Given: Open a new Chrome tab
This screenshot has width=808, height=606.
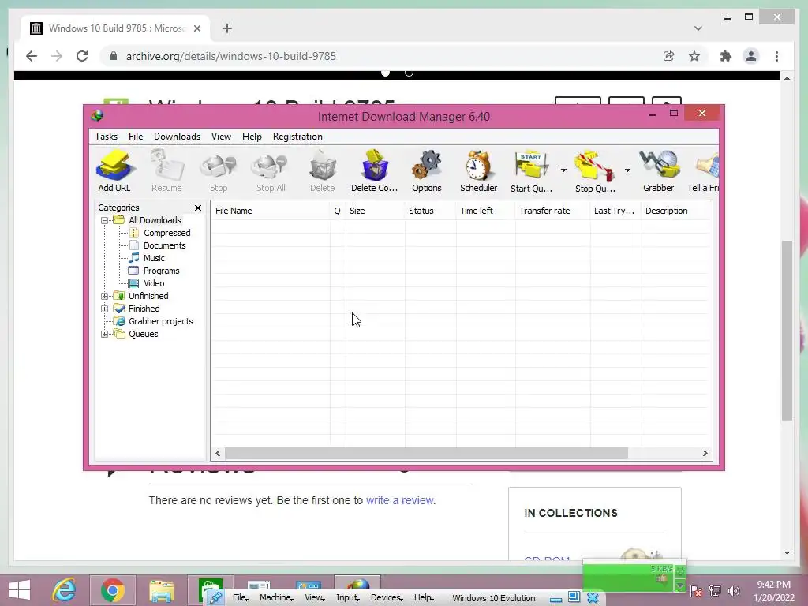Looking at the screenshot, I should tap(227, 28).
